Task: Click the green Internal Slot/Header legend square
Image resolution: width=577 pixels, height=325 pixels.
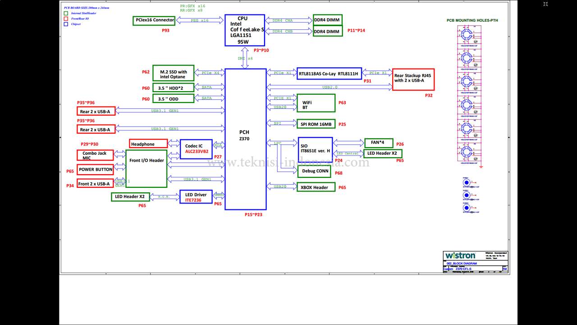Action: click(66, 14)
